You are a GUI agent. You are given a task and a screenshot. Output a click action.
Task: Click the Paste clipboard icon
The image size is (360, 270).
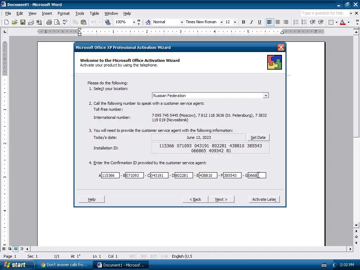pos(84,22)
